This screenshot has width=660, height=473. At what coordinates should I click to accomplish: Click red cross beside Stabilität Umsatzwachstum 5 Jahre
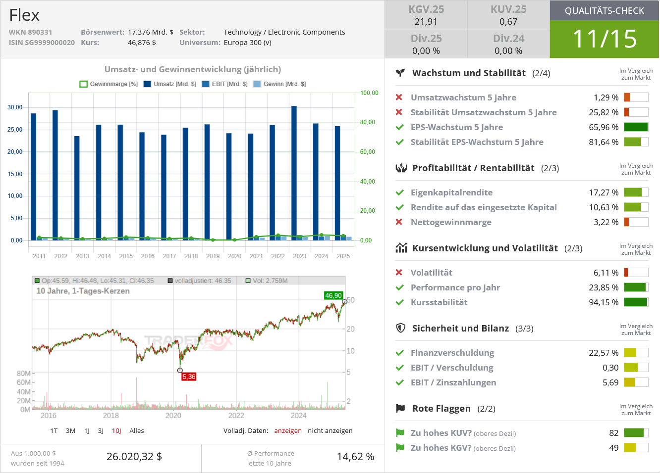(399, 112)
